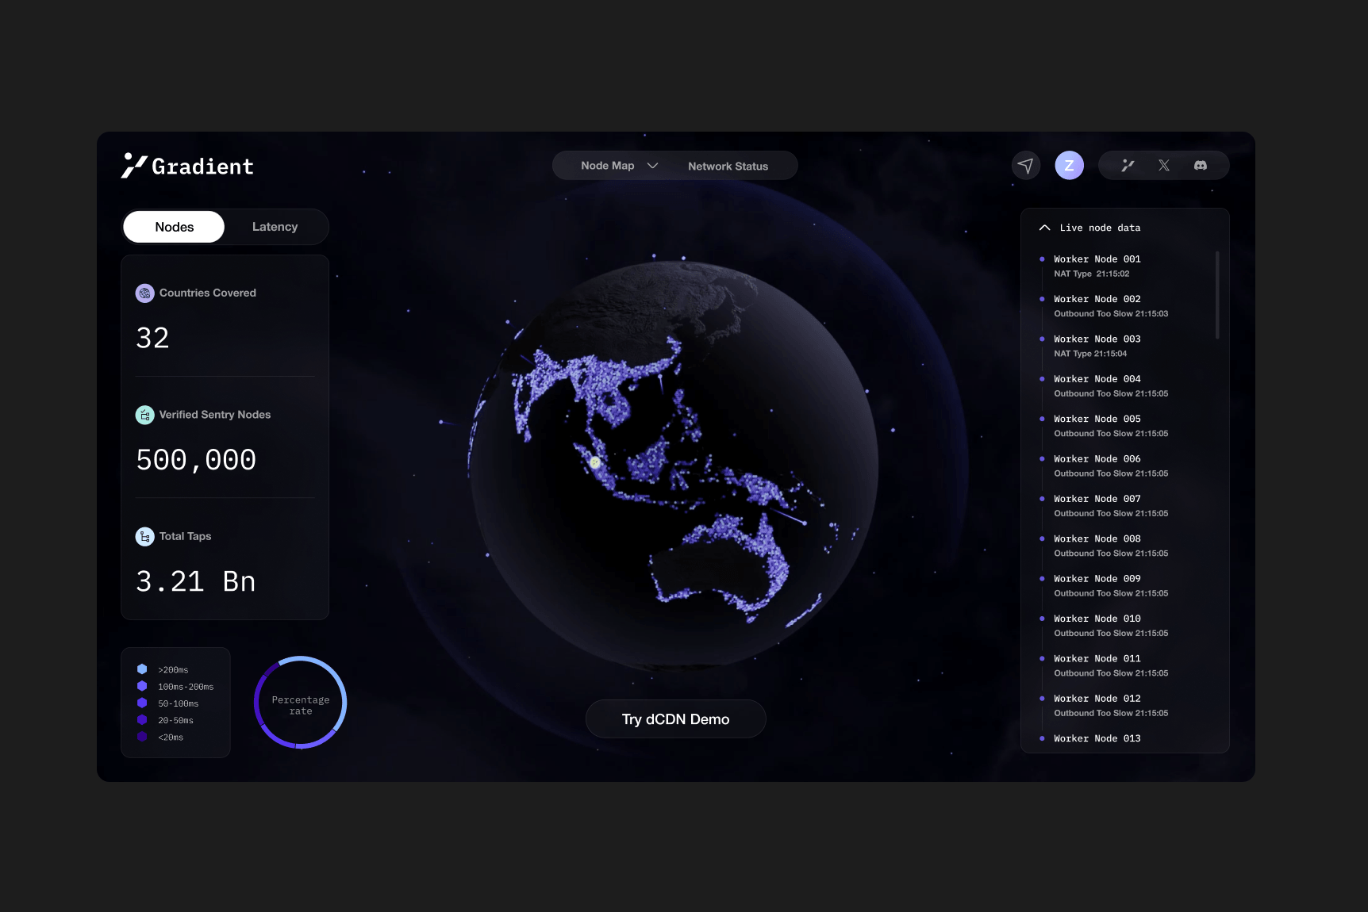Screen dimensions: 1368x912
Task: Open the Discord link icon
Action: [1201, 166]
